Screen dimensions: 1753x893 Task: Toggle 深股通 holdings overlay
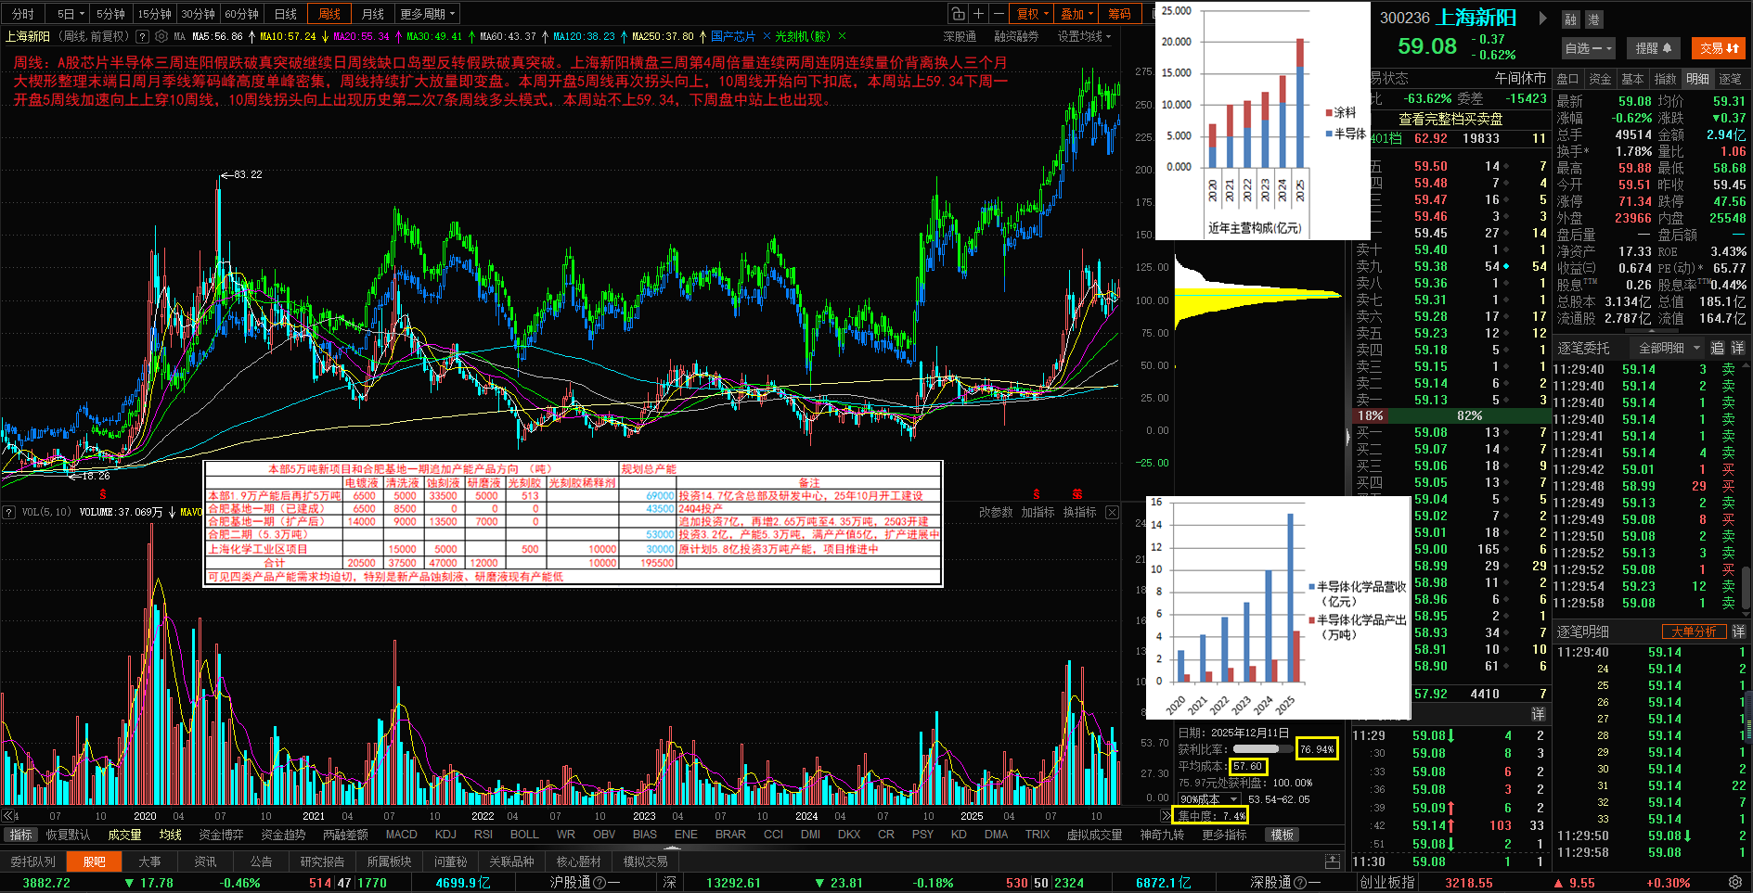960,37
